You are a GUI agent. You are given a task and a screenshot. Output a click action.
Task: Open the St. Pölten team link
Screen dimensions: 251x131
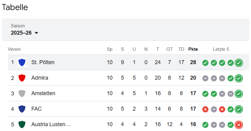(43, 62)
